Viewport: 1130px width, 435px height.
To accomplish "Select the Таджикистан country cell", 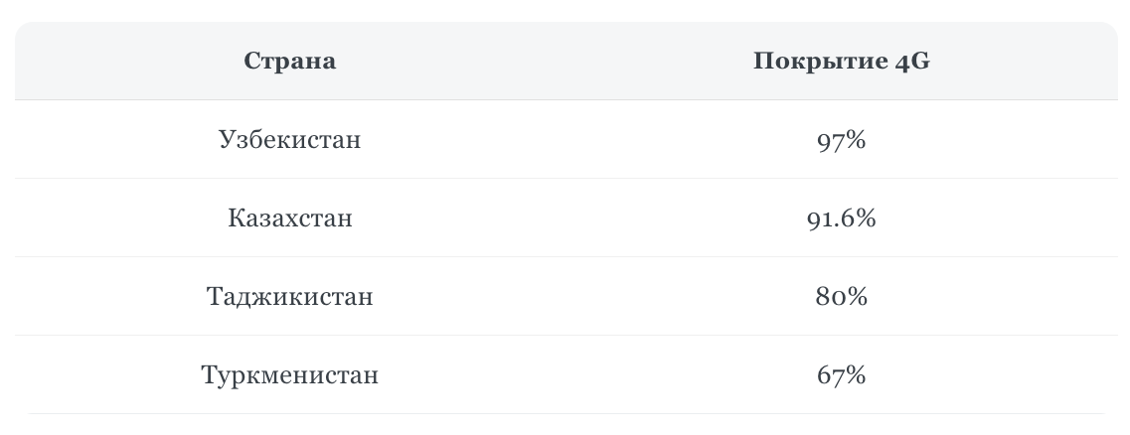I will (289, 297).
